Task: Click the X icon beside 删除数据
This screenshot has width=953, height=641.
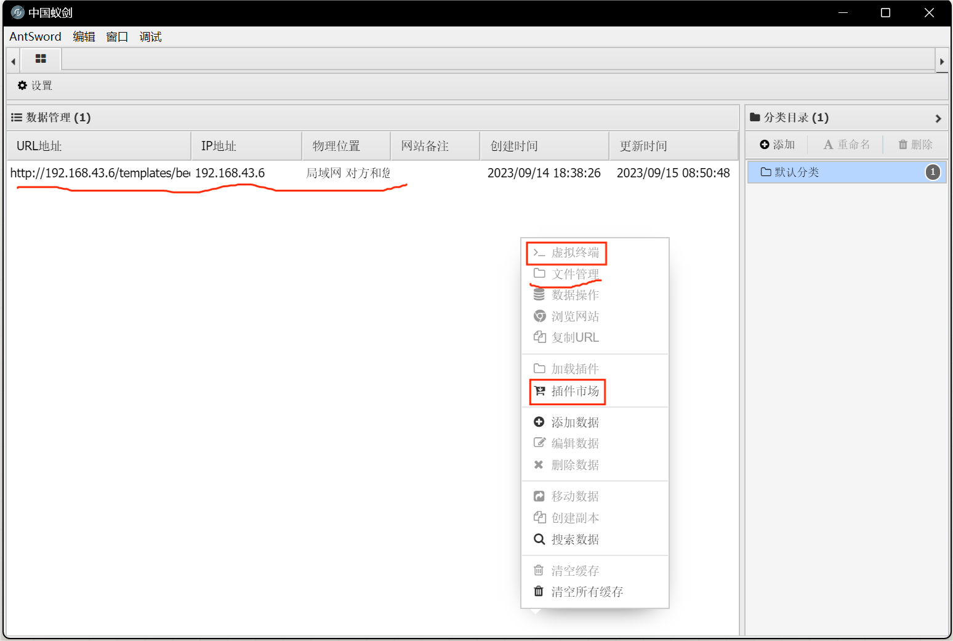Action: click(x=539, y=464)
